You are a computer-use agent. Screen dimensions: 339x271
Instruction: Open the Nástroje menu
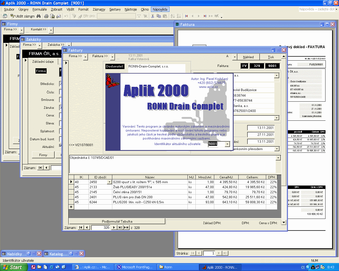click(x=131, y=10)
